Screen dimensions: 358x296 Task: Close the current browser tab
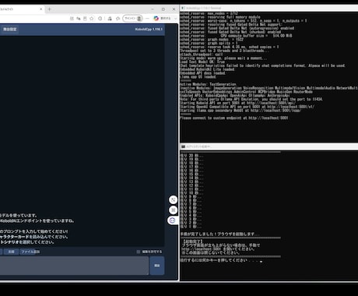[41, 9]
